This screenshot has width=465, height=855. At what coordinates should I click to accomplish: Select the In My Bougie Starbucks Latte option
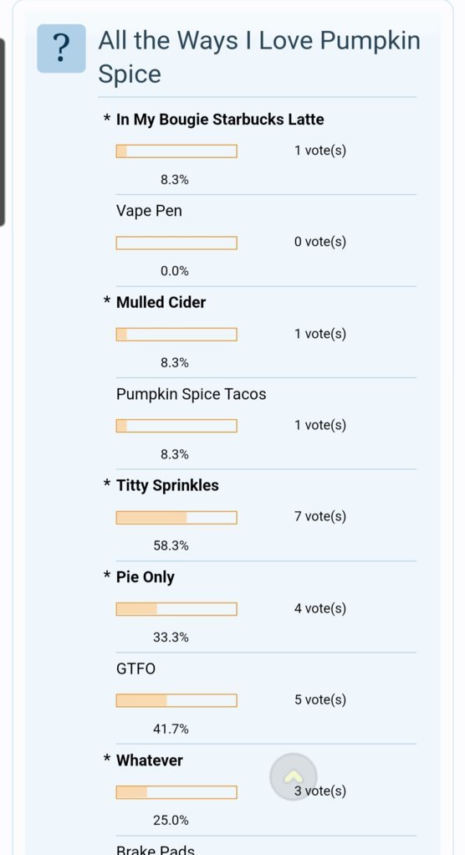[220, 120]
